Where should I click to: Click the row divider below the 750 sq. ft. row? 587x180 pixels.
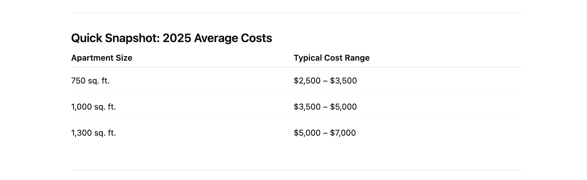click(x=296, y=94)
